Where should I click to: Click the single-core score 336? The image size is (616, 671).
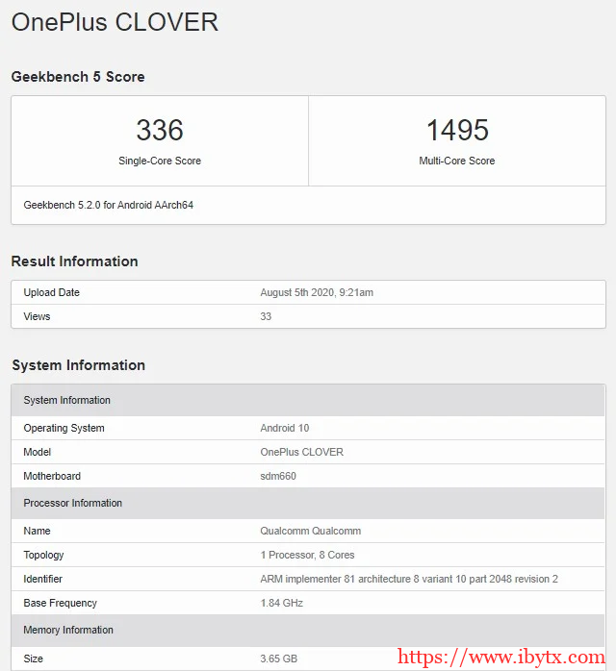[x=160, y=130]
